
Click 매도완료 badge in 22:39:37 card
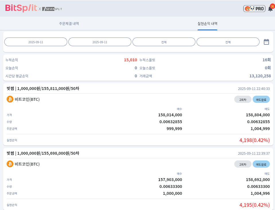(x=261, y=164)
